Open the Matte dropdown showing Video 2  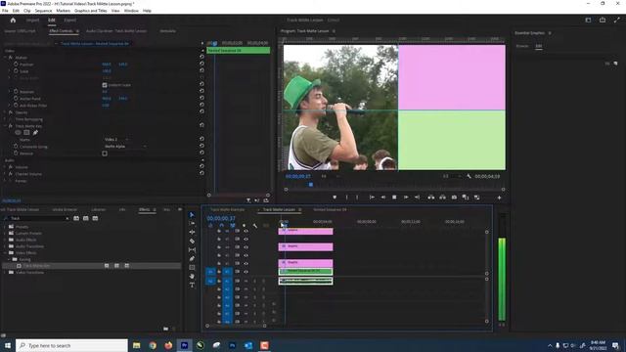[x=116, y=139]
